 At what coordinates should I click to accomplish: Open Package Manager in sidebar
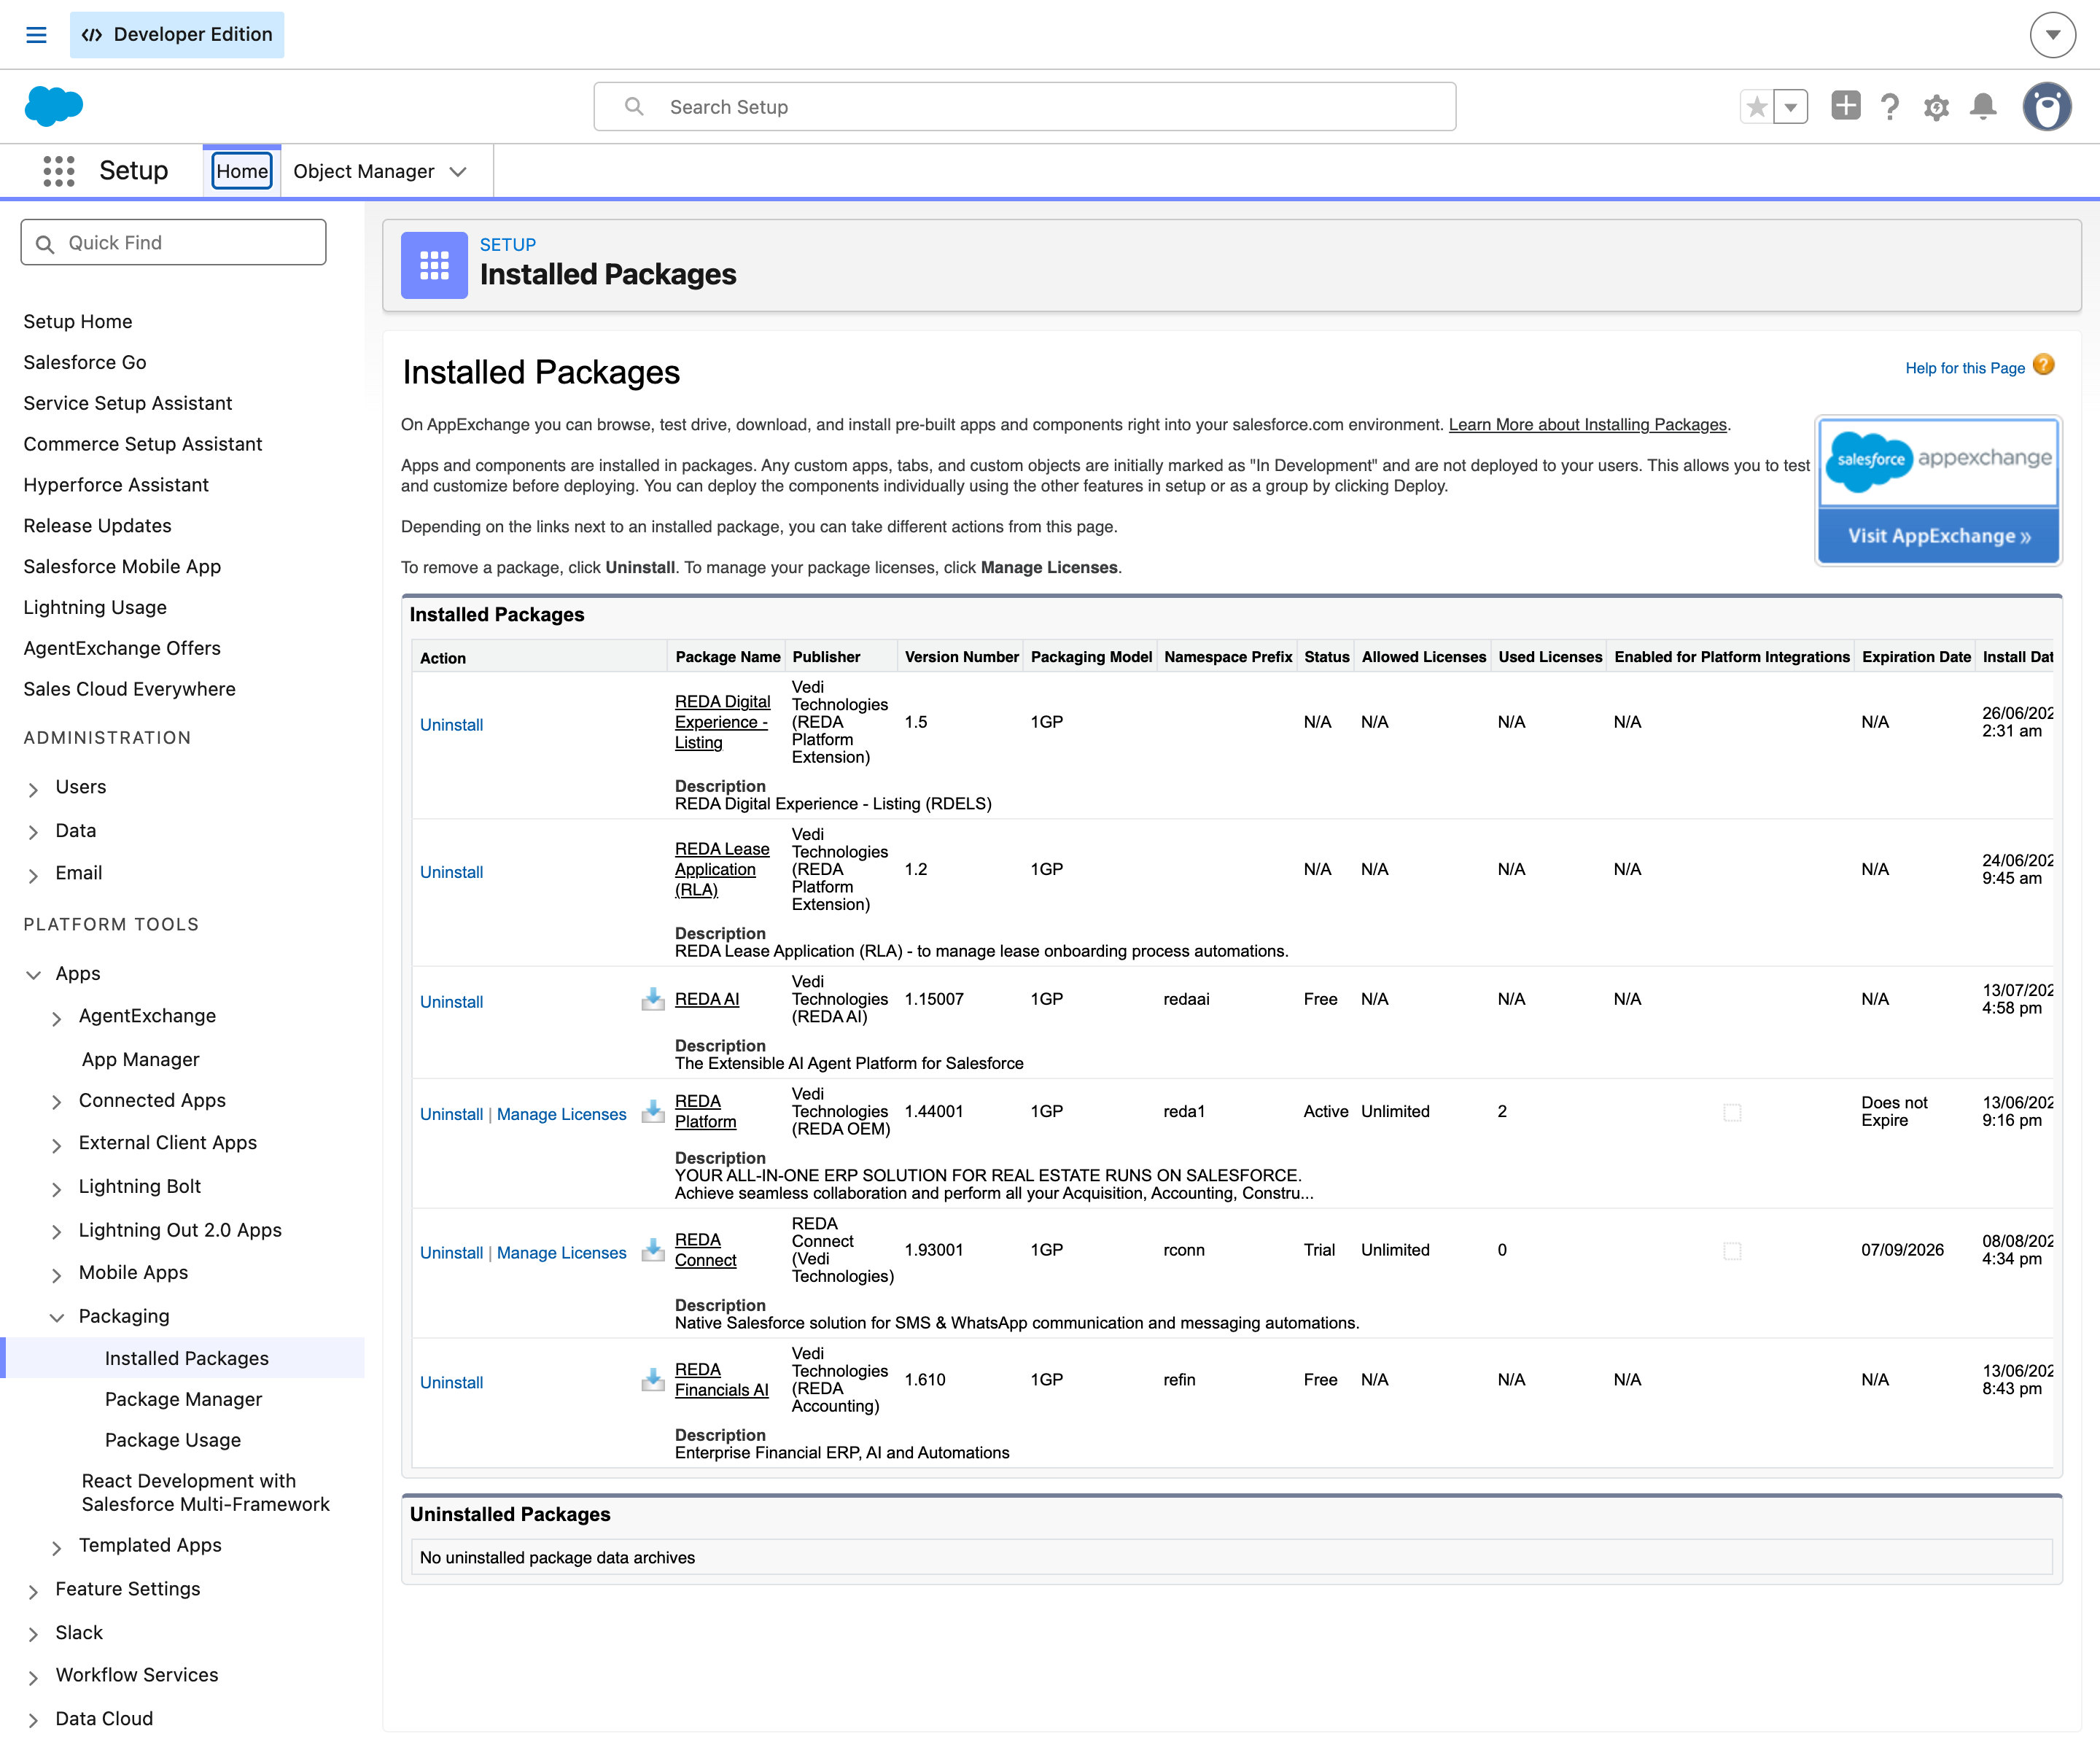coord(183,1399)
